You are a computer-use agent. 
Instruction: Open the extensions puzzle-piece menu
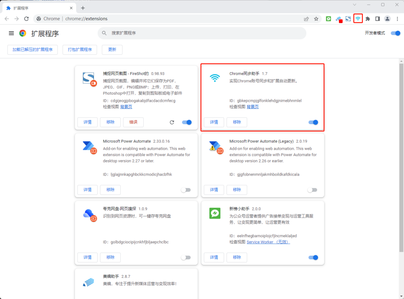tap(368, 19)
